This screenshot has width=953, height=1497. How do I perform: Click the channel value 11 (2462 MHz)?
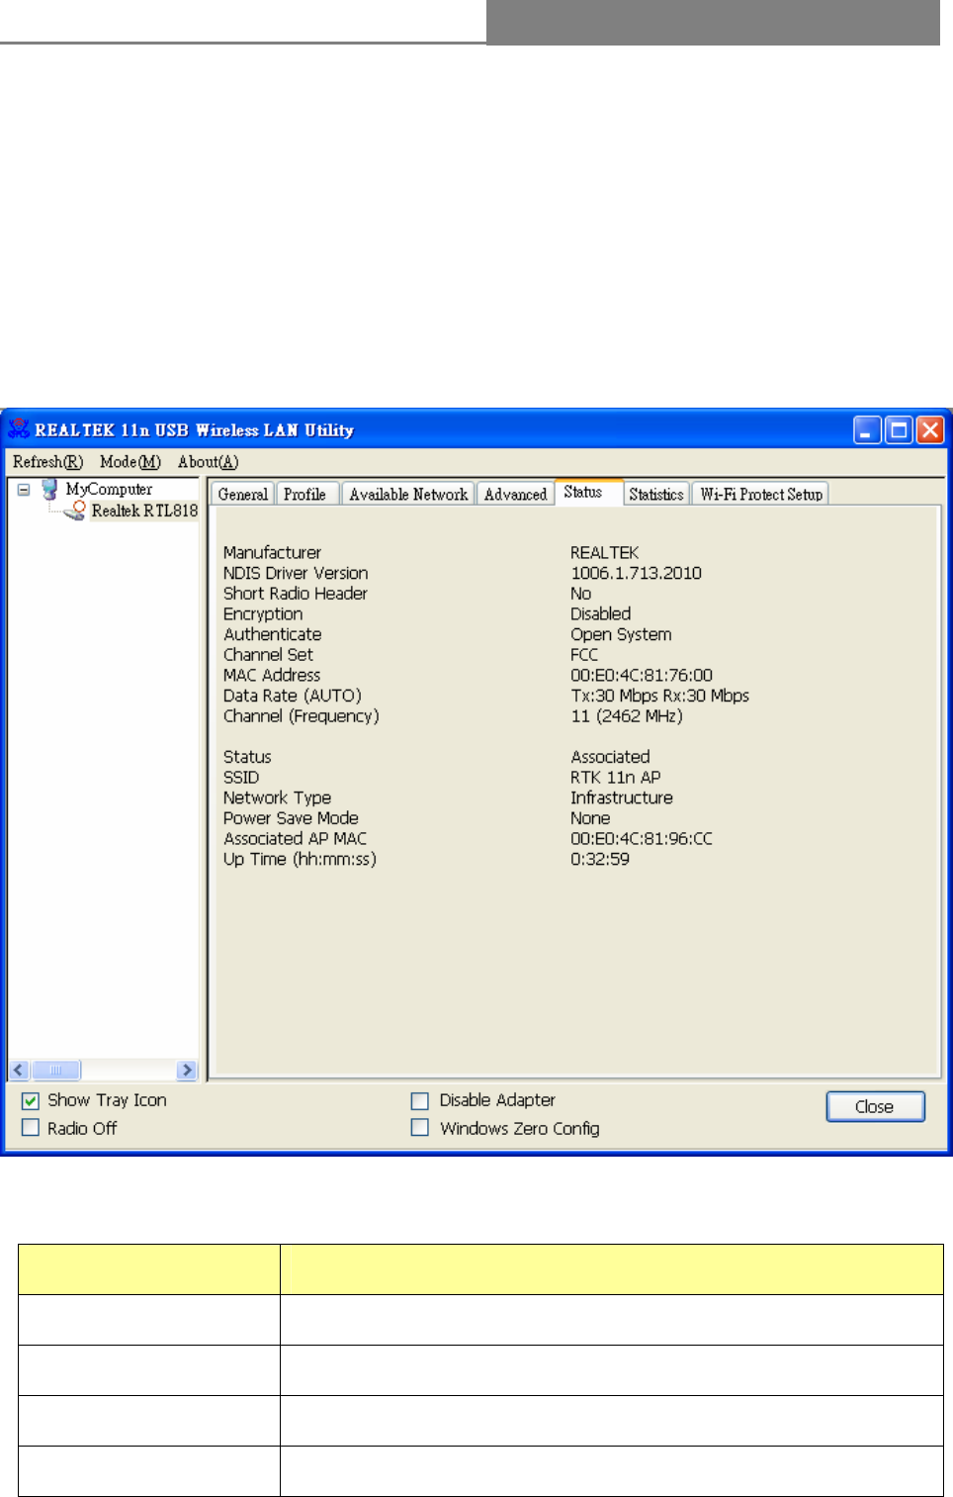pyautogui.click(x=627, y=715)
